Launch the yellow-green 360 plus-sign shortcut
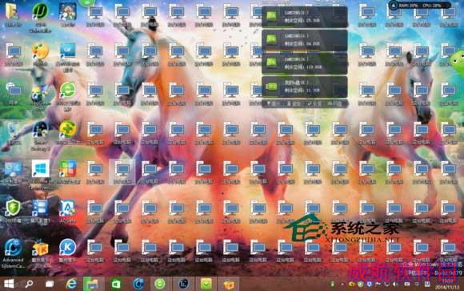This screenshot has height=291, width=464. 68,130
